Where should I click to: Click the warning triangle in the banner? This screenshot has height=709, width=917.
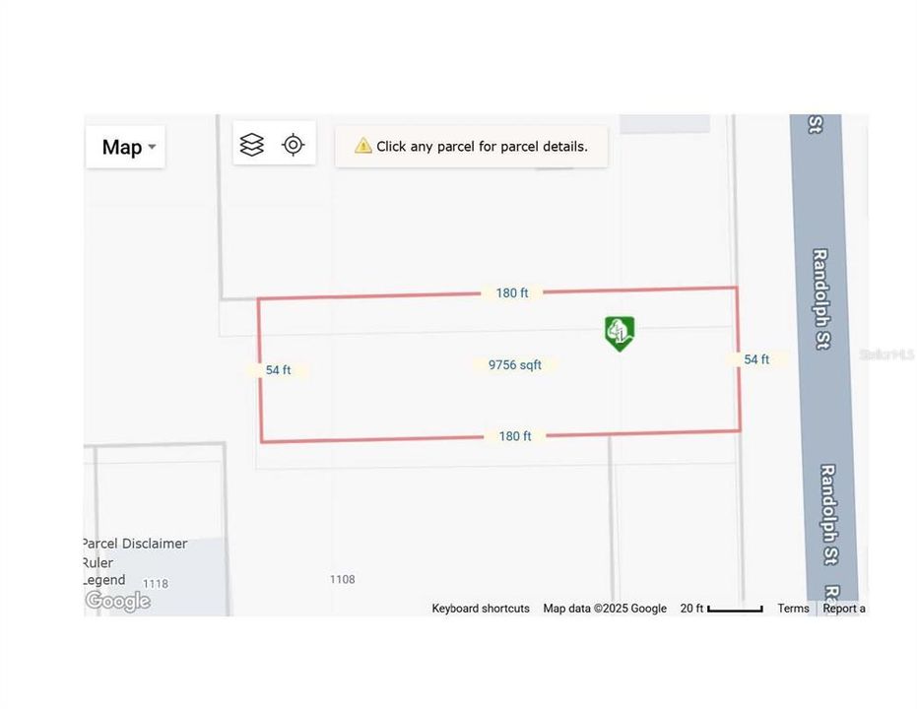pyautogui.click(x=362, y=145)
